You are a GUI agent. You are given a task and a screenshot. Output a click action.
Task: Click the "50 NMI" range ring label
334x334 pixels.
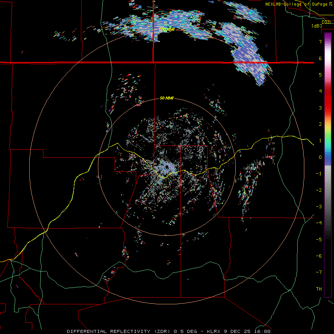tap(167, 98)
